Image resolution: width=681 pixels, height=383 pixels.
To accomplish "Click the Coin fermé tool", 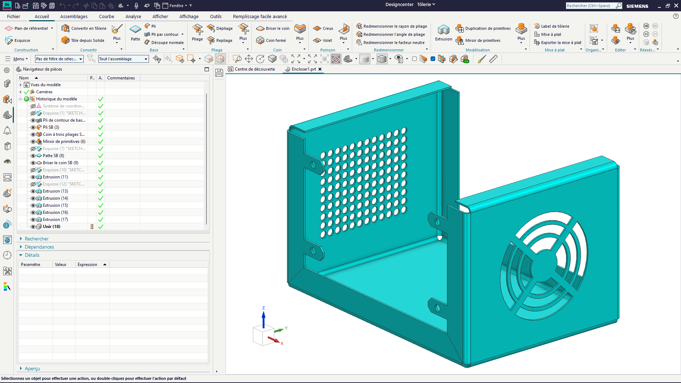I will coord(271,40).
